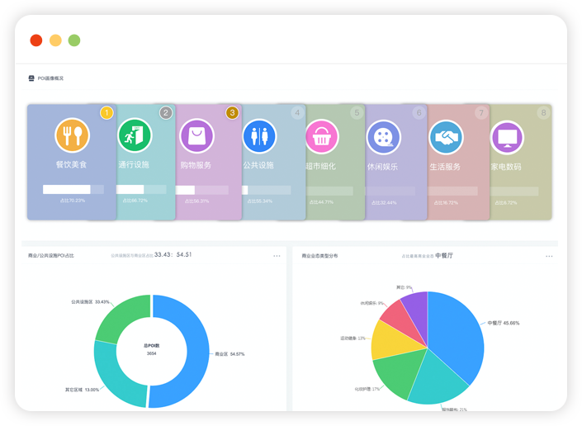Open the 公共设施 restroom icon
Image resolution: width=582 pixels, height=426 pixels.
258,136
